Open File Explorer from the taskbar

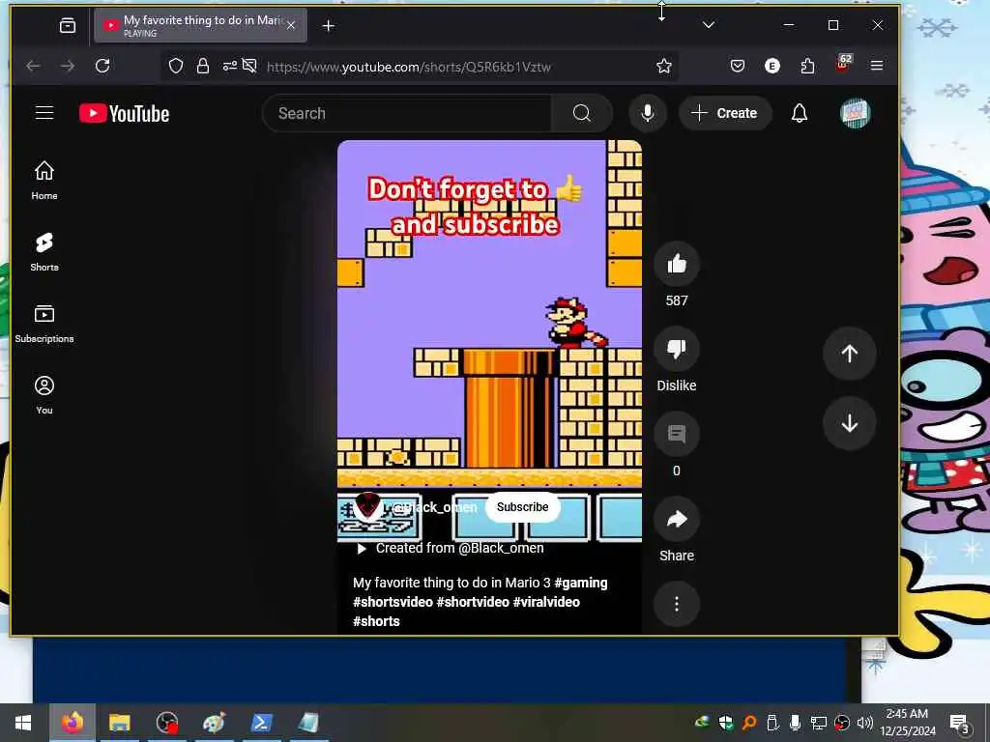pos(119,723)
